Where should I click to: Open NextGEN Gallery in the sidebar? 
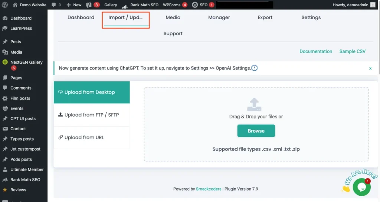[x=26, y=62]
